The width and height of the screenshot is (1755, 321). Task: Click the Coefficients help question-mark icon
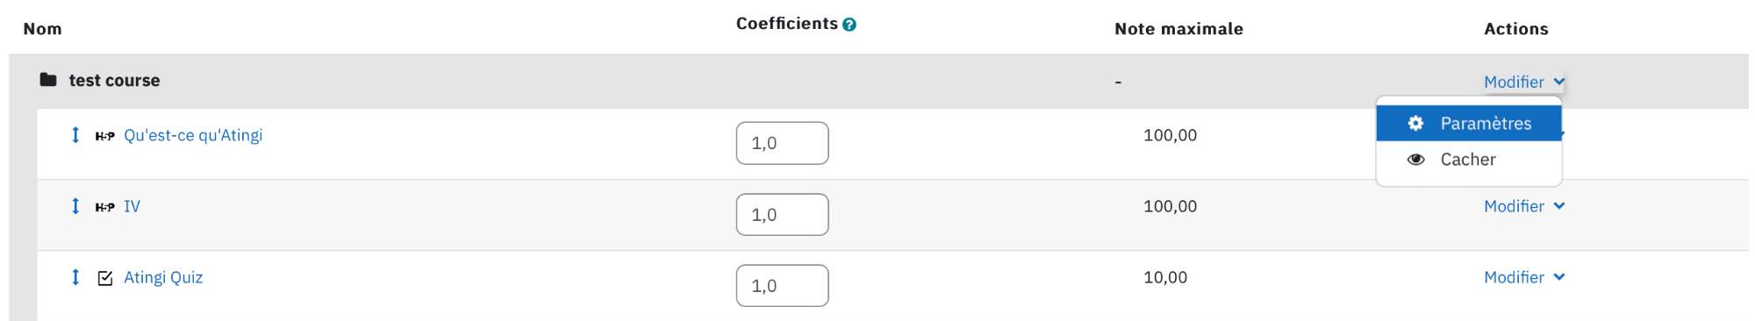[849, 25]
